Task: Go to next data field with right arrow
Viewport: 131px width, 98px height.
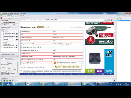Action: coord(14,24)
